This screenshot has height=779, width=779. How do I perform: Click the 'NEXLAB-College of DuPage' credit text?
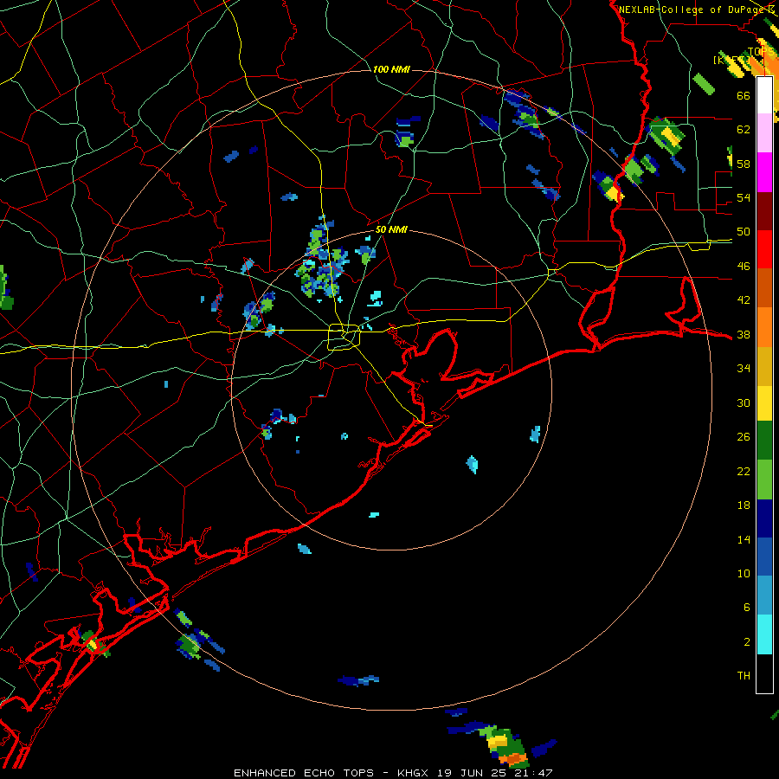point(692,9)
